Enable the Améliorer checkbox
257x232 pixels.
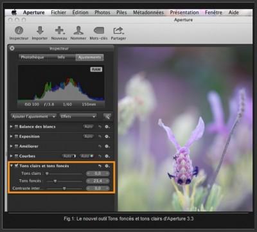point(16,147)
